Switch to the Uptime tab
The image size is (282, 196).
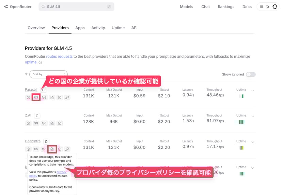118,28
